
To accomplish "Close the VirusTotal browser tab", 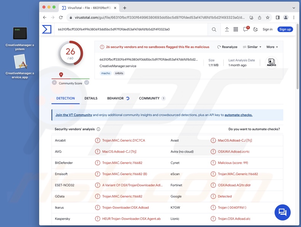I will pos(115,8).
